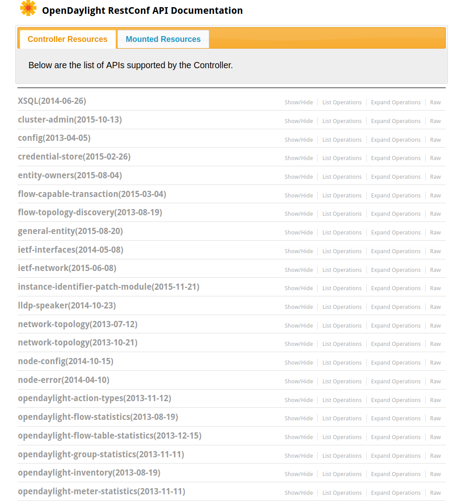
Task: Expand Operations for opendaylight-group-statistics
Action: point(396,456)
